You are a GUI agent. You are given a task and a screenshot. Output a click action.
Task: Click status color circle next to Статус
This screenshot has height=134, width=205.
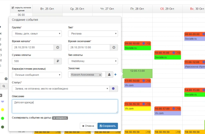tap(113, 89)
